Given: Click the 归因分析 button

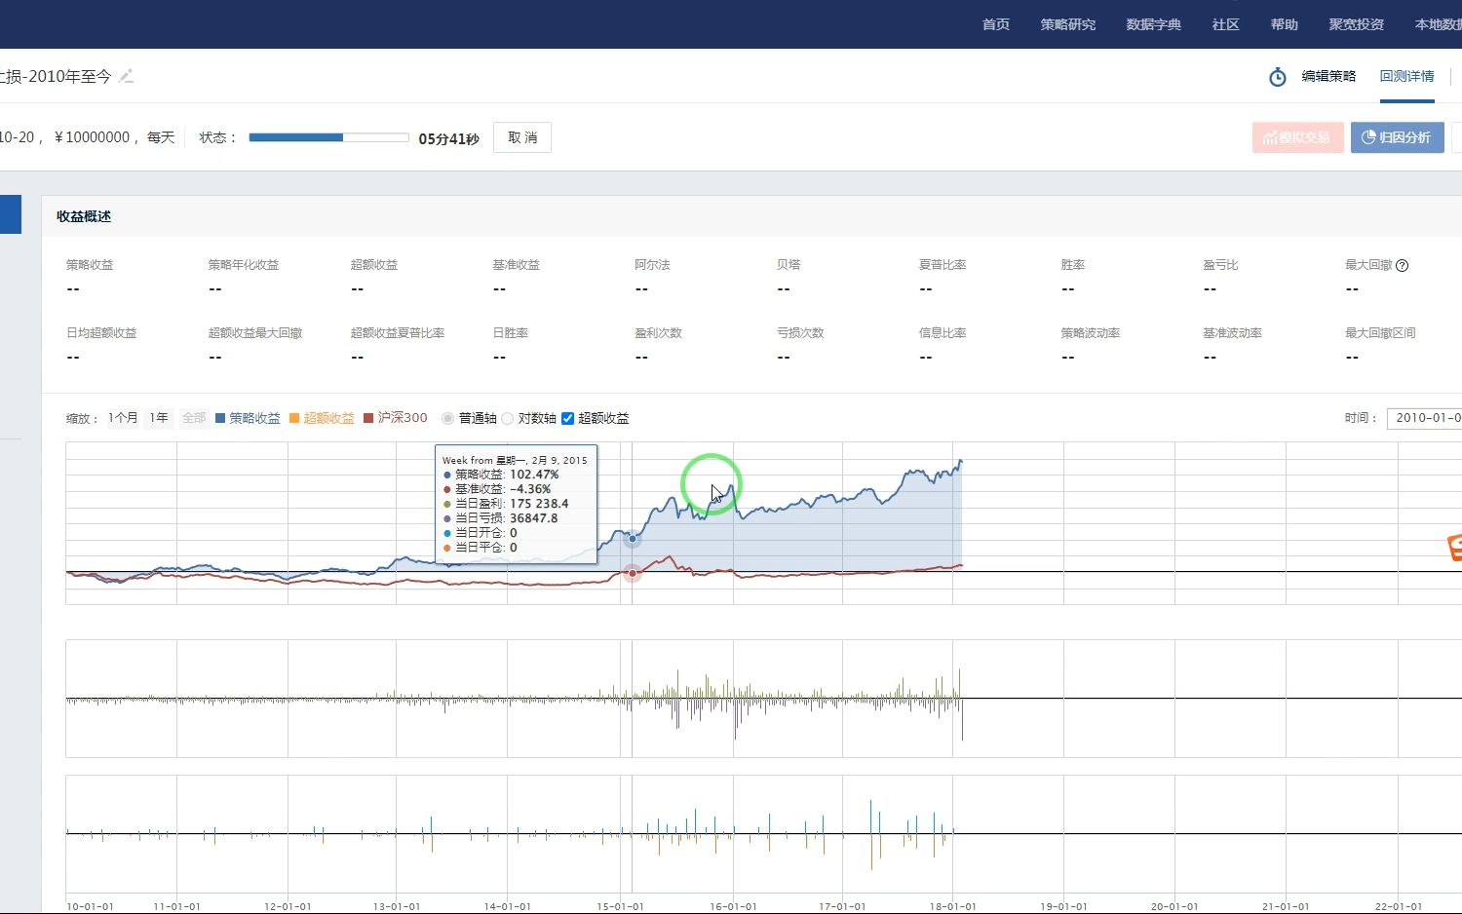Looking at the screenshot, I should (x=1397, y=137).
